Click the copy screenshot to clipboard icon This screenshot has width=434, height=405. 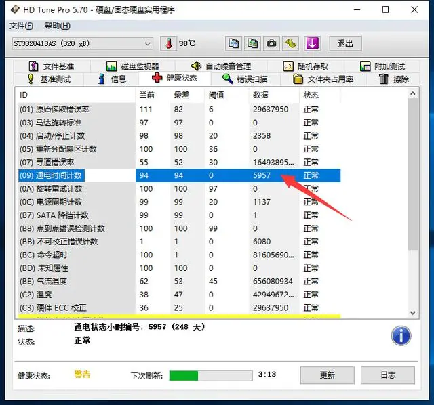click(x=252, y=43)
